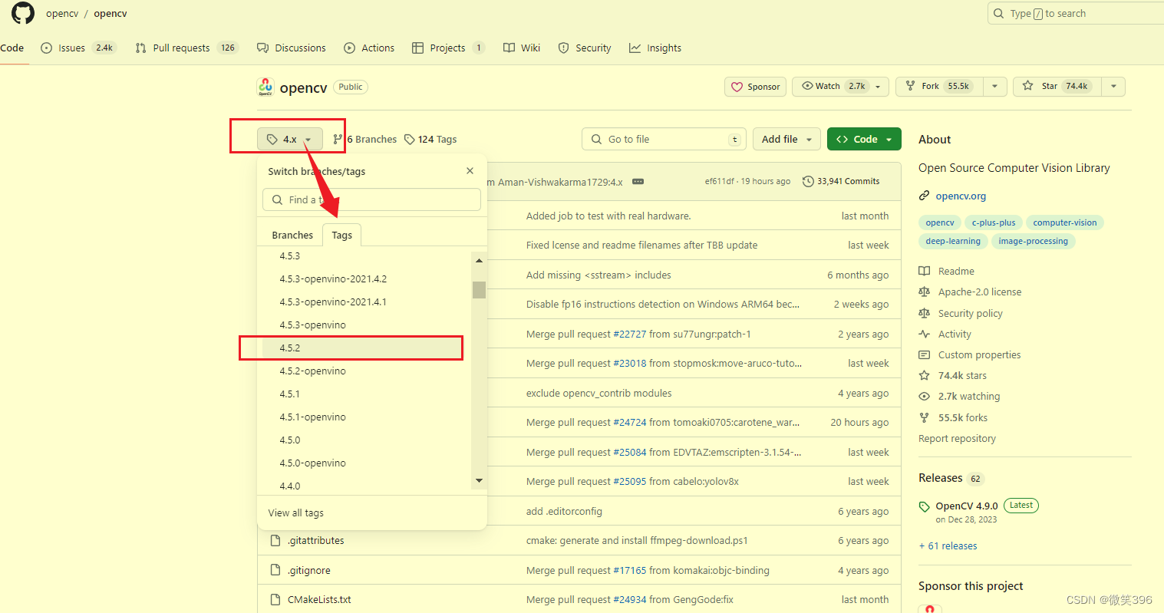
Task: Expand the Star lists dropdown arrow
Action: coord(1113,86)
